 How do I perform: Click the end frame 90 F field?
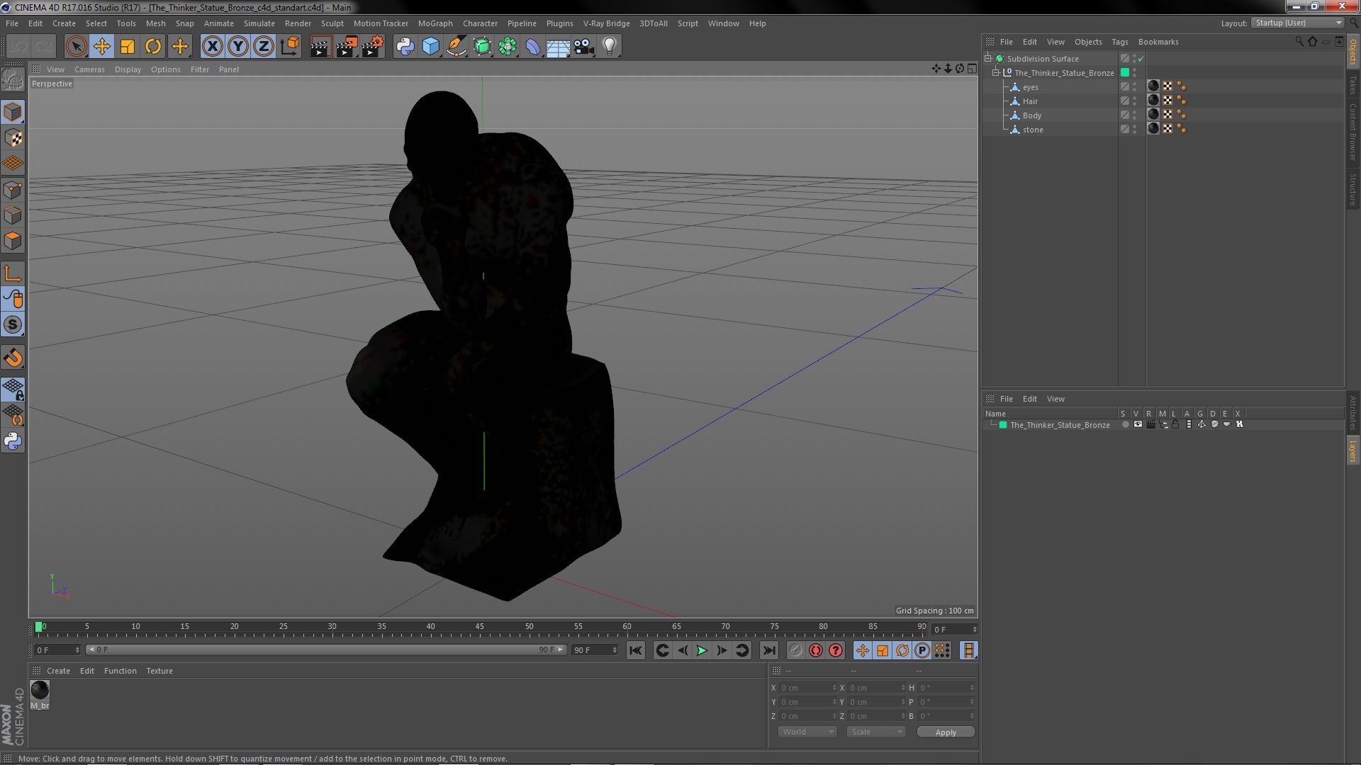coord(595,650)
